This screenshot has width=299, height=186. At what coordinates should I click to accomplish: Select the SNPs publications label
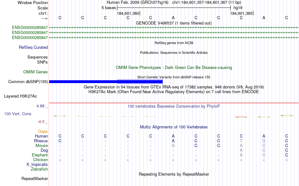point(42,62)
